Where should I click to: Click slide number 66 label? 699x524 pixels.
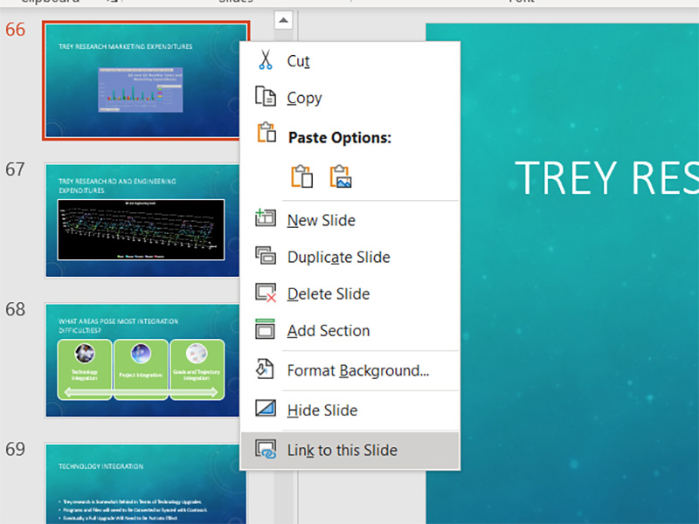[x=15, y=30]
